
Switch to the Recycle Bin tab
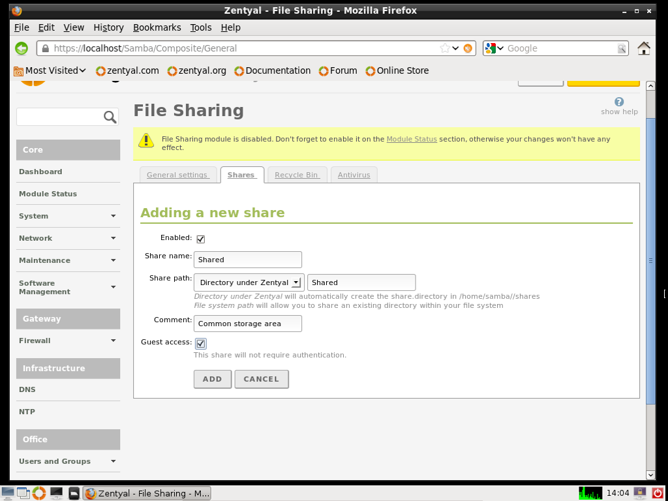coord(297,175)
